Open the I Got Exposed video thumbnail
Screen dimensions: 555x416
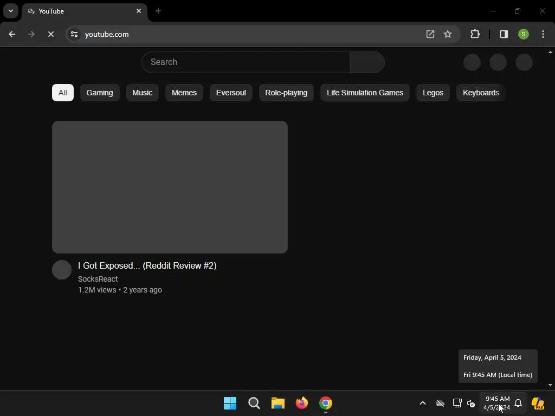click(x=170, y=187)
